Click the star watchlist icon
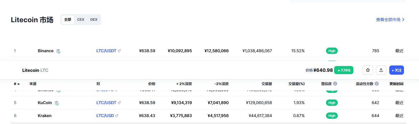419x124 pixels. pyautogui.click(x=368, y=70)
